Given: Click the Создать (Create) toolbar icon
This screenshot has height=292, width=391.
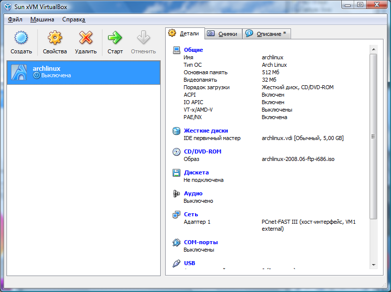Looking at the screenshot, I should point(21,38).
